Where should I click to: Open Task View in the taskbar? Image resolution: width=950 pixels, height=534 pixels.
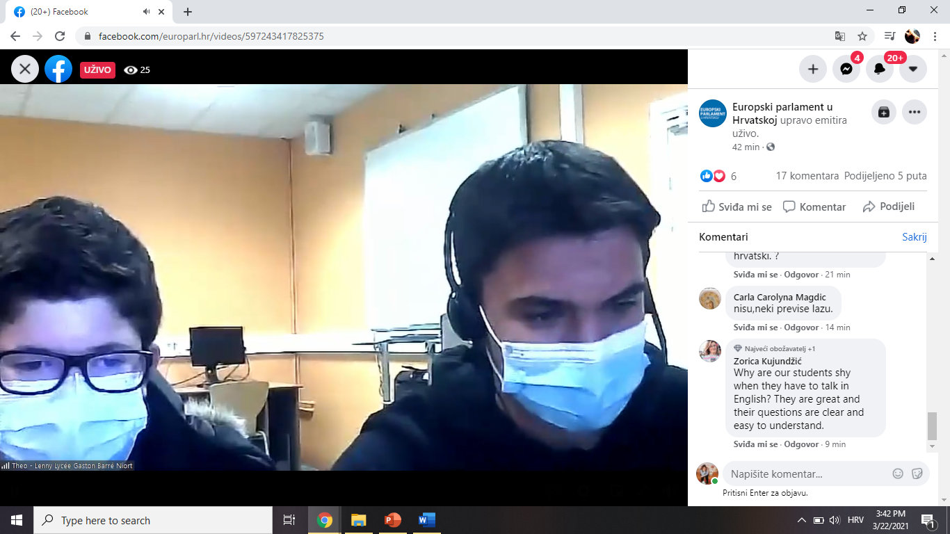coord(289,520)
